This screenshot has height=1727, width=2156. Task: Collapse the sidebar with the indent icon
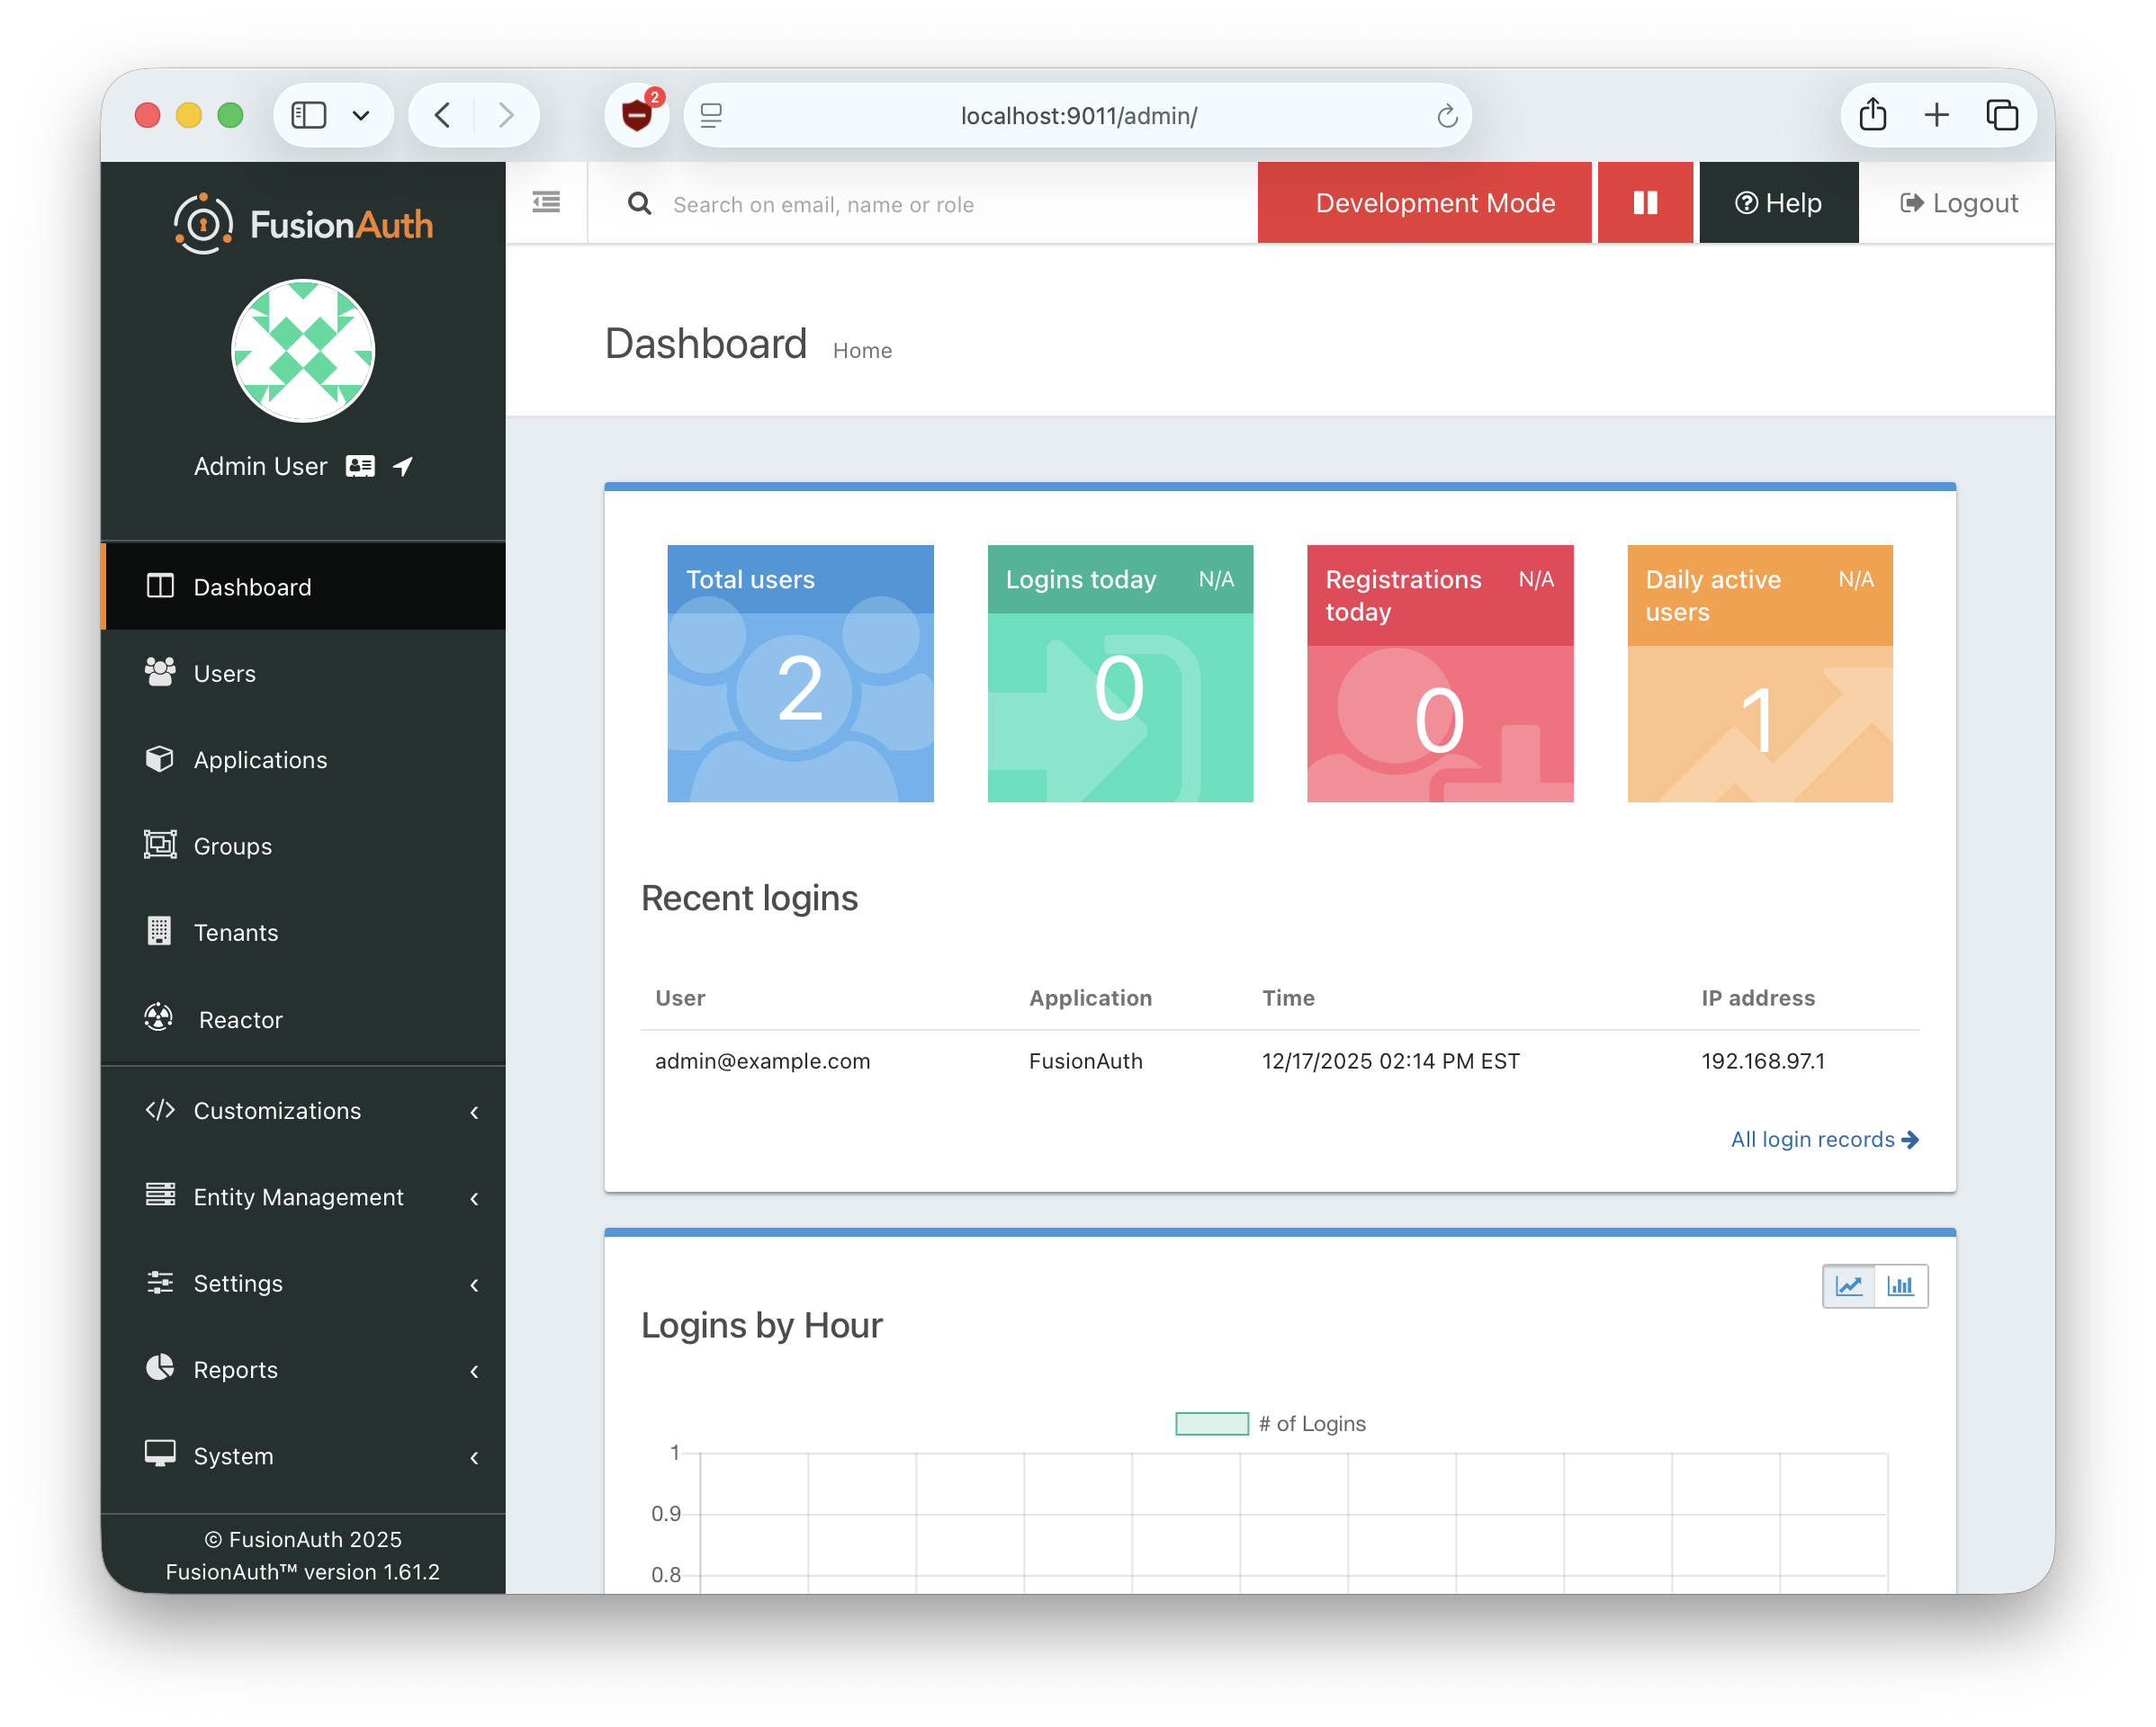point(546,201)
